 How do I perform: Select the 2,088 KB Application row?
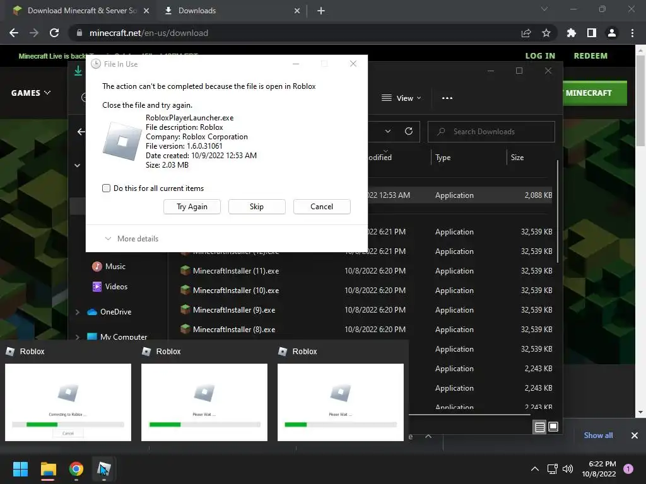[461, 195]
